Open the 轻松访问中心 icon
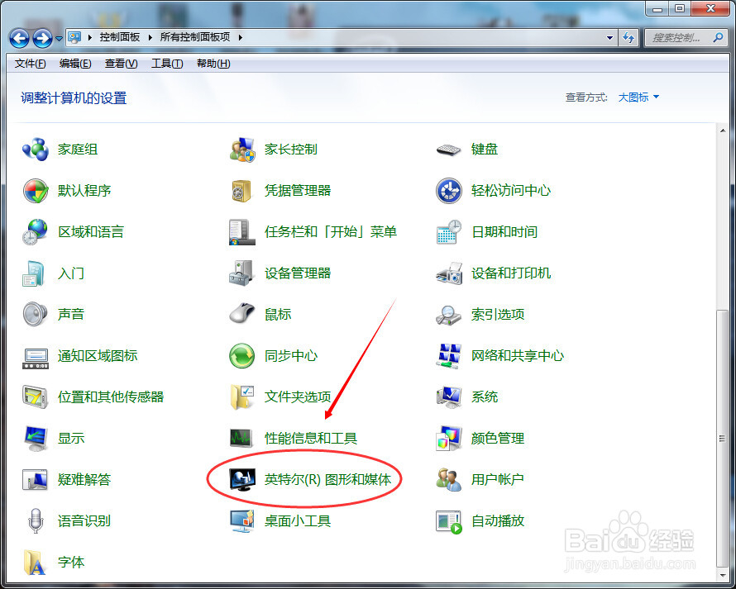The image size is (736, 589). [449, 191]
